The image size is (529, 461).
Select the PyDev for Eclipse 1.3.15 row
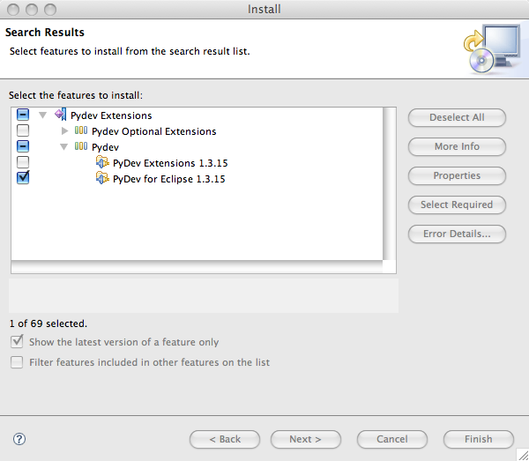coord(169,179)
